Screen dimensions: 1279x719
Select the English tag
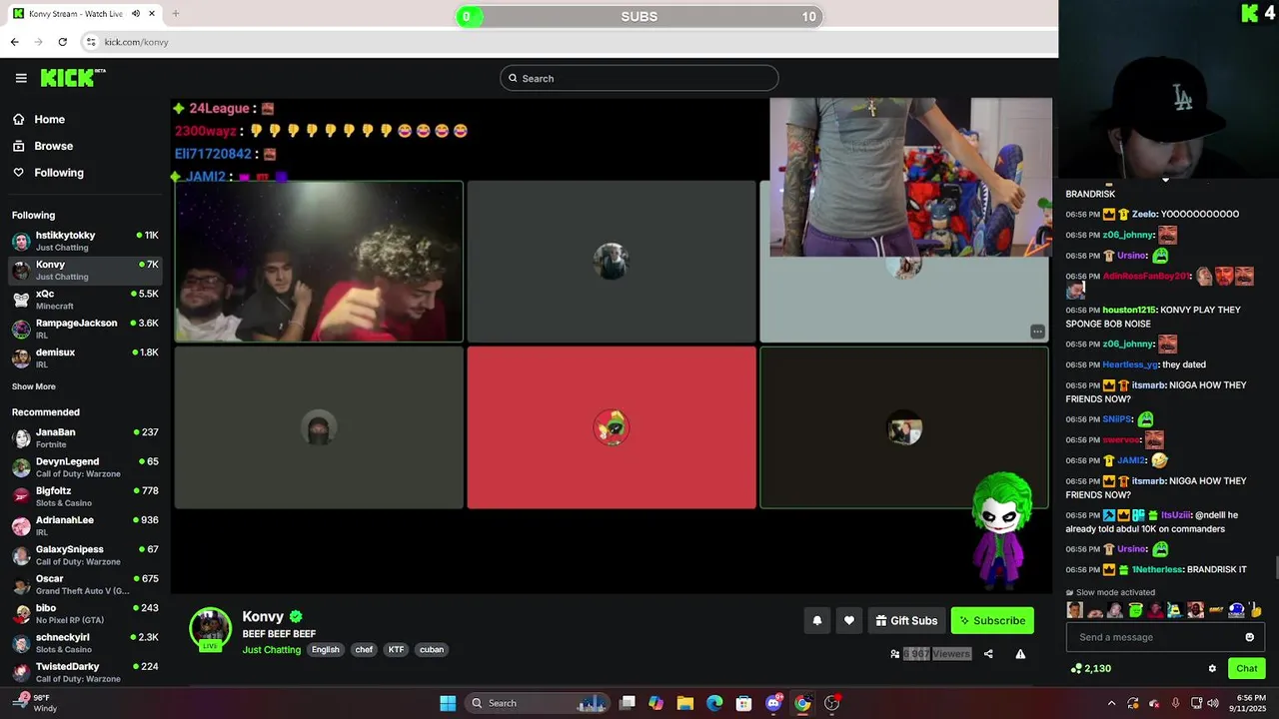(326, 649)
